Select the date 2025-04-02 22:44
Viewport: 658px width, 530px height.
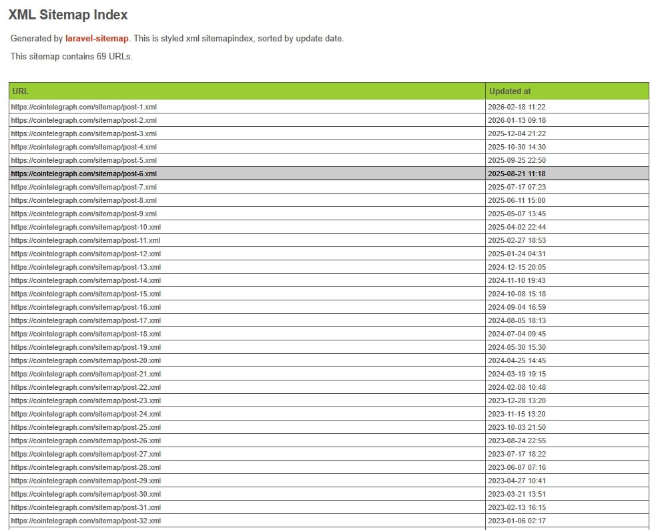[x=517, y=227]
